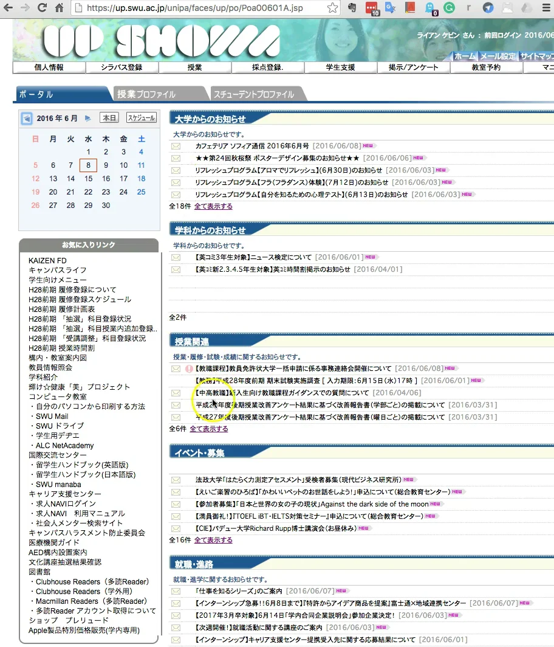Click the スケジュール button

coord(141,118)
